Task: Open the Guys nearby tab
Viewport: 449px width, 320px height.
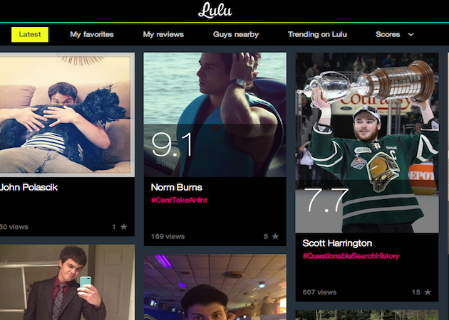Action: (x=236, y=34)
